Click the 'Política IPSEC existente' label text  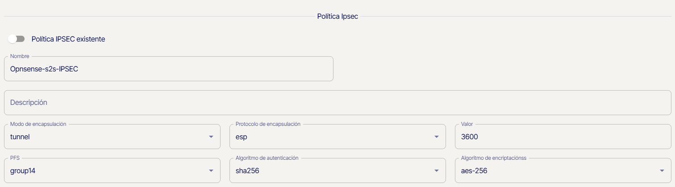(x=68, y=39)
